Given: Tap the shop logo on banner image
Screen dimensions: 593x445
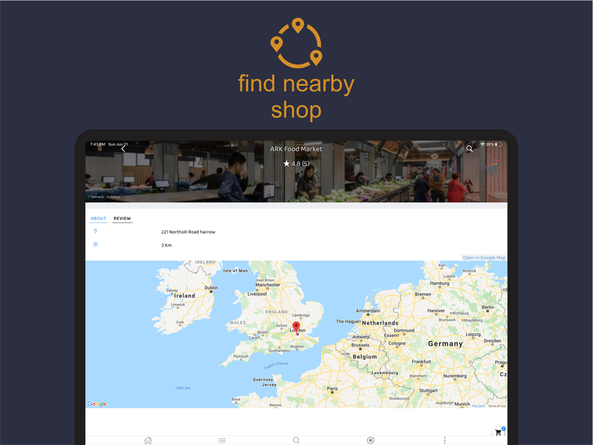Looking at the screenshot, I should point(492,167).
